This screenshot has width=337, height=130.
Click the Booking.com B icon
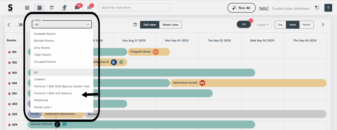tap(114, 62)
